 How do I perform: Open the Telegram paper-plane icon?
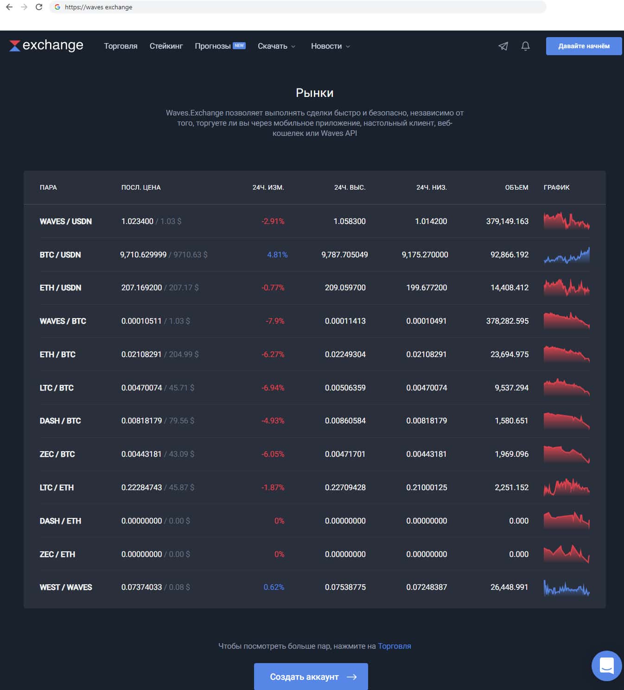(x=503, y=46)
